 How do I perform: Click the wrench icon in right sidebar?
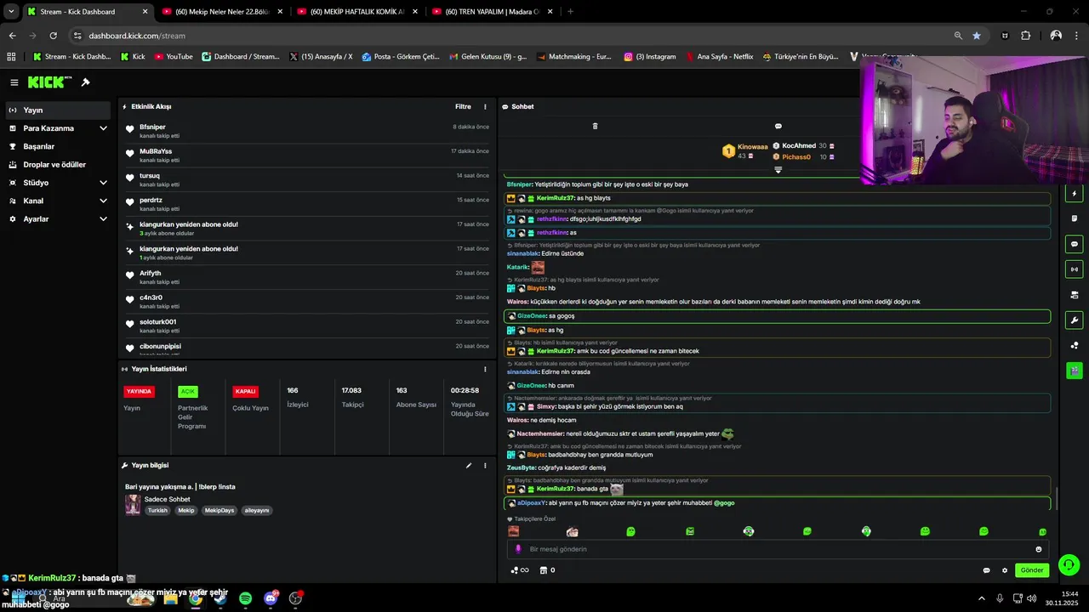[x=1075, y=320]
